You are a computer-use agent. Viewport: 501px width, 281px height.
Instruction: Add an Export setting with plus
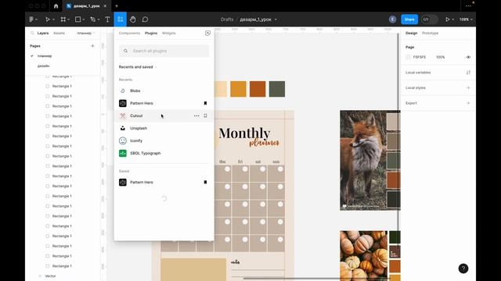(x=468, y=103)
